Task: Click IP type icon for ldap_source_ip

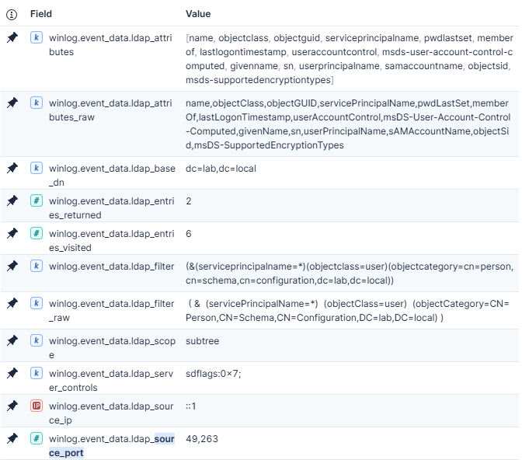Action: (37, 406)
